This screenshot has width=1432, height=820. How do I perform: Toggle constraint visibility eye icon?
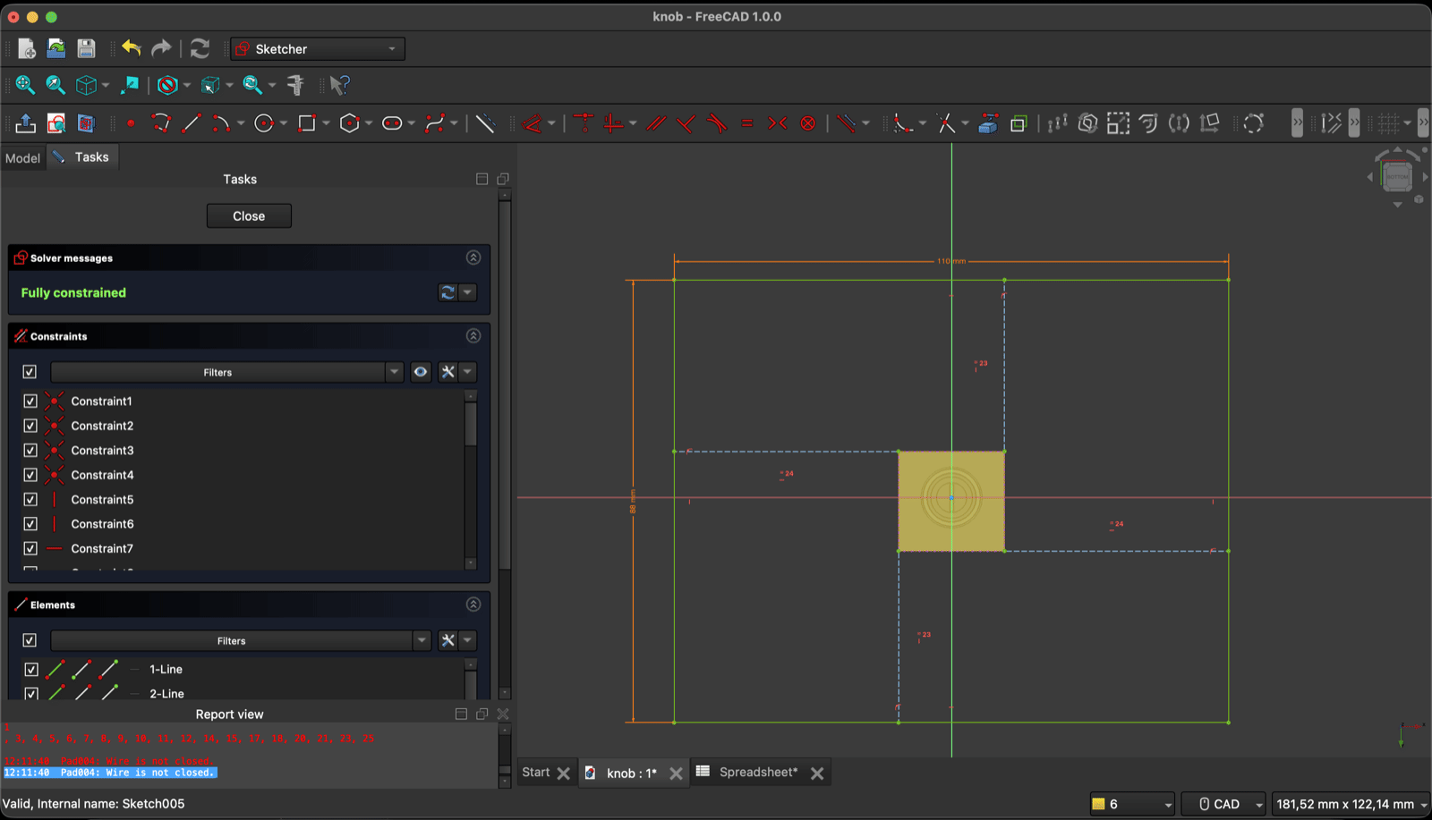click(420, 371)
